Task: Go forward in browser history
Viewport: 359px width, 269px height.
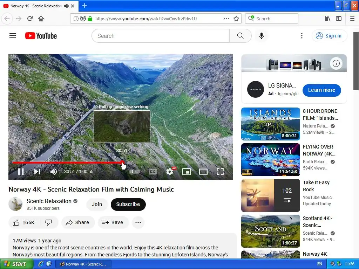Action: [19, 19]
